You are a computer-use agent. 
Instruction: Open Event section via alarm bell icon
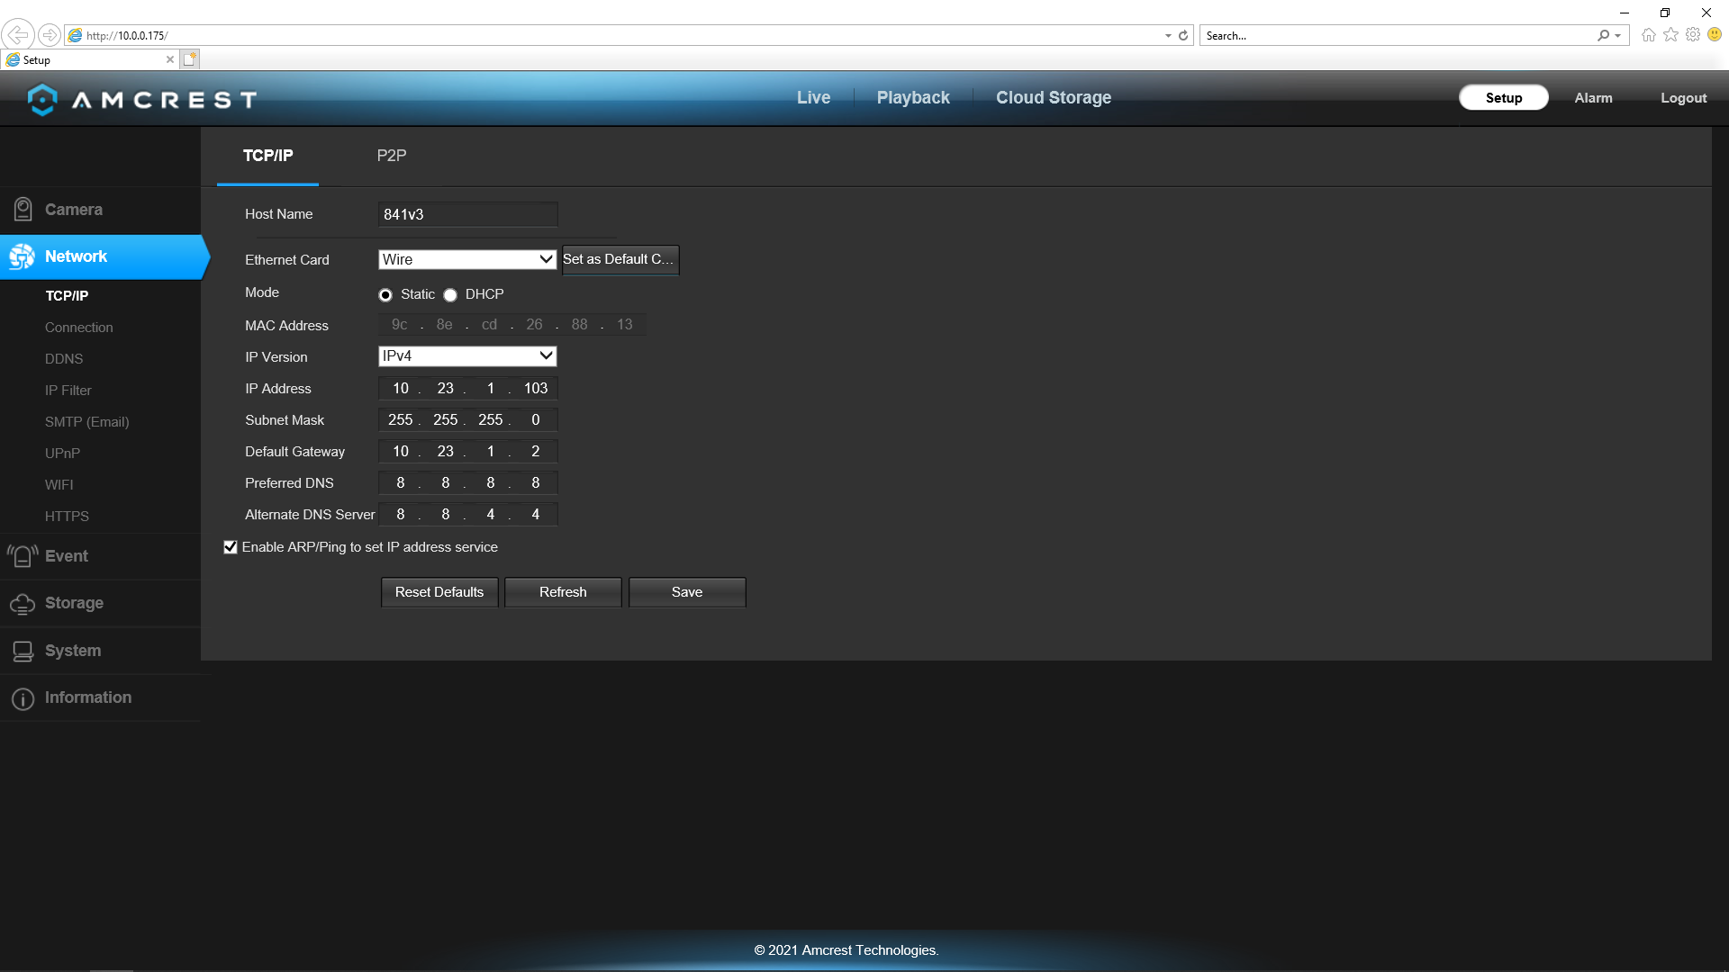pos(23,556)
